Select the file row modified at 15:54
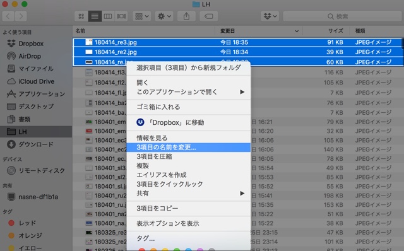Viewport: 404px width, 251px height. [x=238, y=168]
